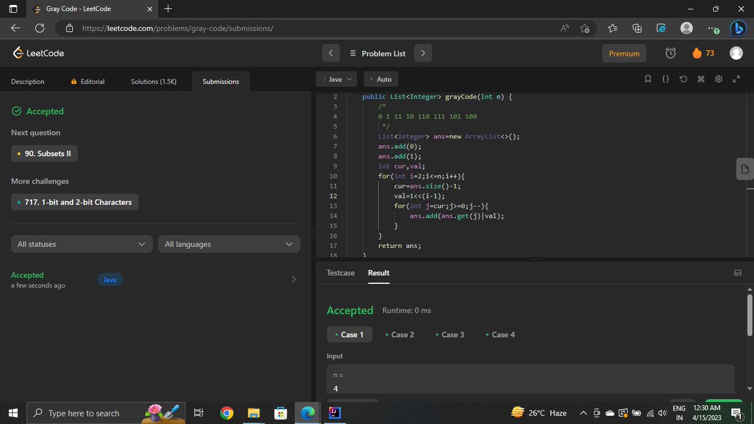Viewport: 754px width, 424px height.
Task: Click the format code braces icon
Action: 665,79
